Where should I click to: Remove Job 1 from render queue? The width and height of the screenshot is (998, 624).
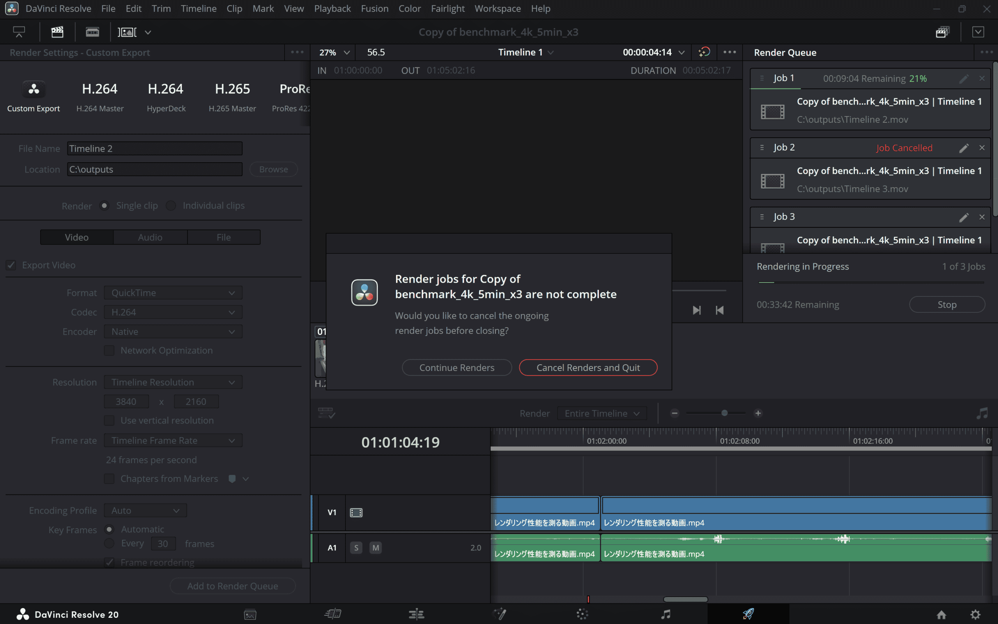click(x=982, y=78)
